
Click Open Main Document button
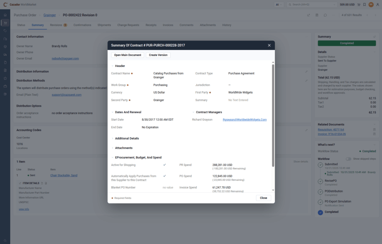128,55
